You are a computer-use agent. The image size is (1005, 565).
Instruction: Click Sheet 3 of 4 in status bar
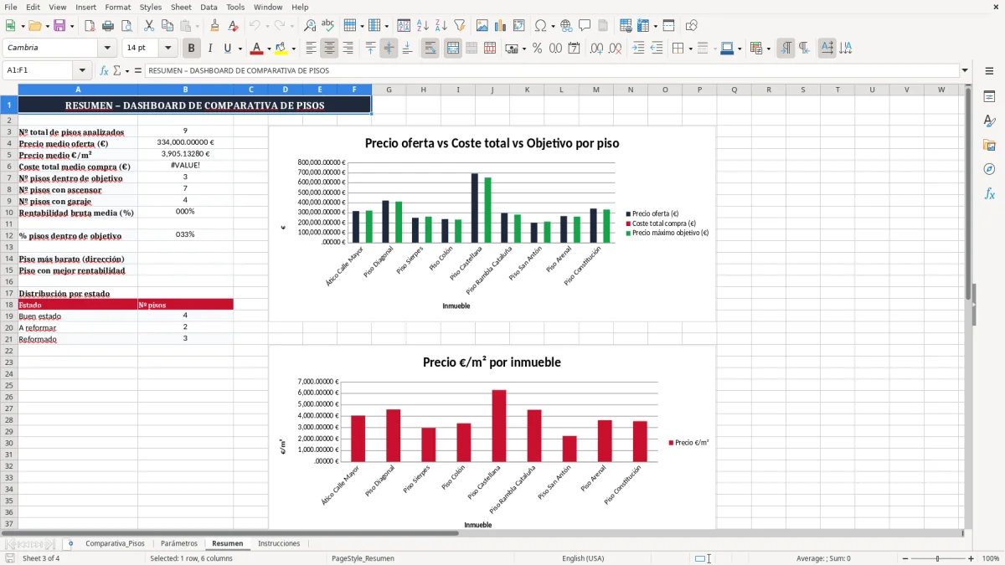(x=41, y=558)
